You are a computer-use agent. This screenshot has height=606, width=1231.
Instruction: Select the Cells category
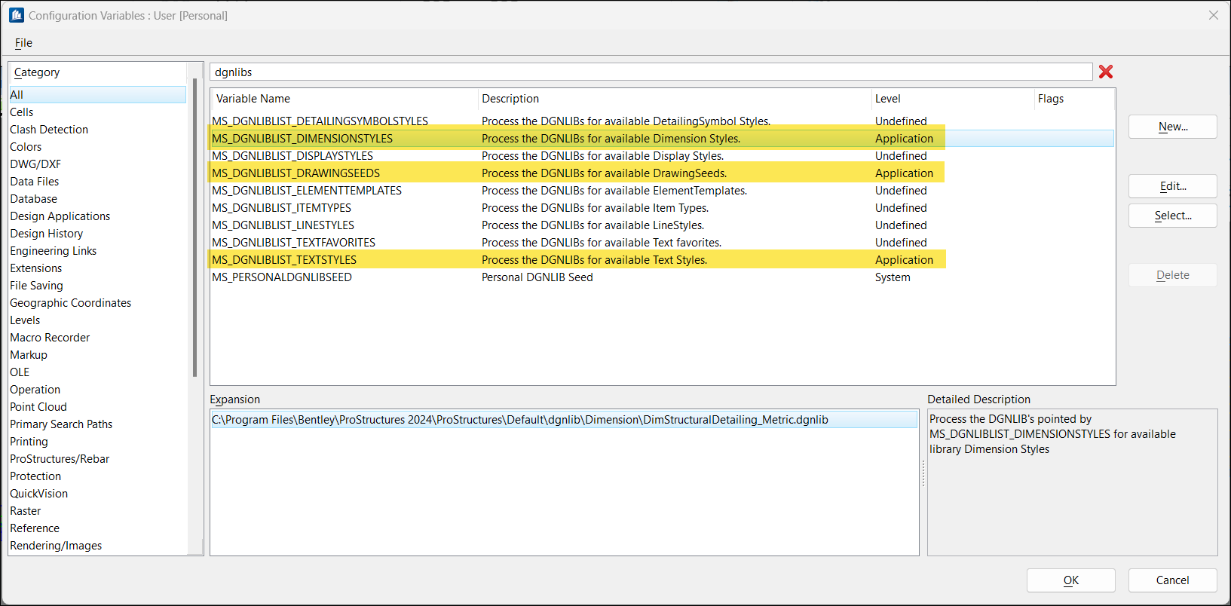22,112
